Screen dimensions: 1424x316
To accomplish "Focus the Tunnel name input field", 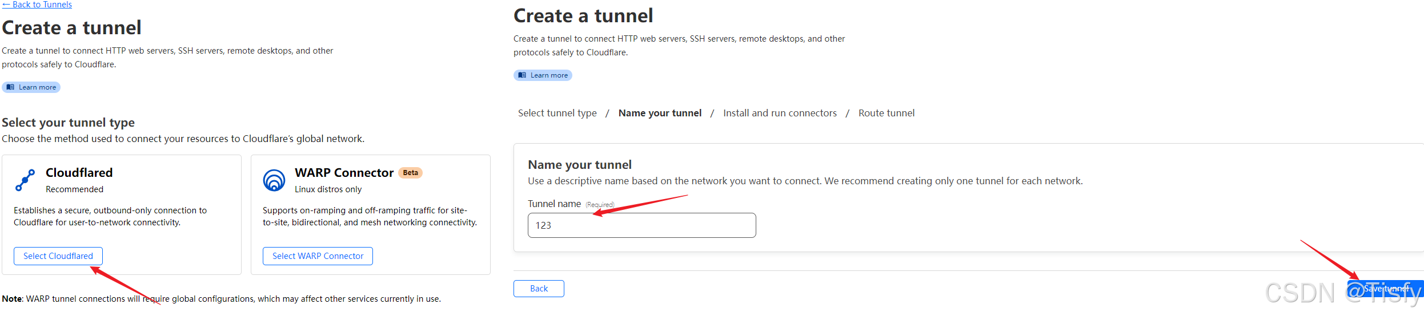I will coord(641,225).
